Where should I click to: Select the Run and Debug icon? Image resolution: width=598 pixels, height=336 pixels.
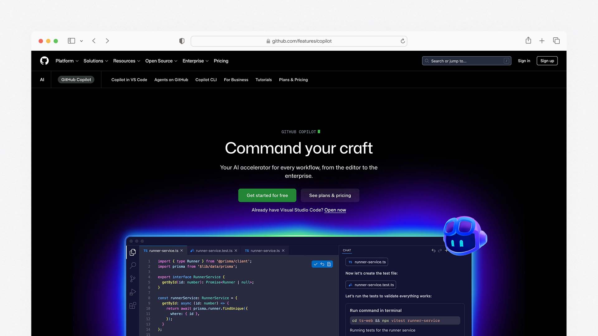point(133,292)
